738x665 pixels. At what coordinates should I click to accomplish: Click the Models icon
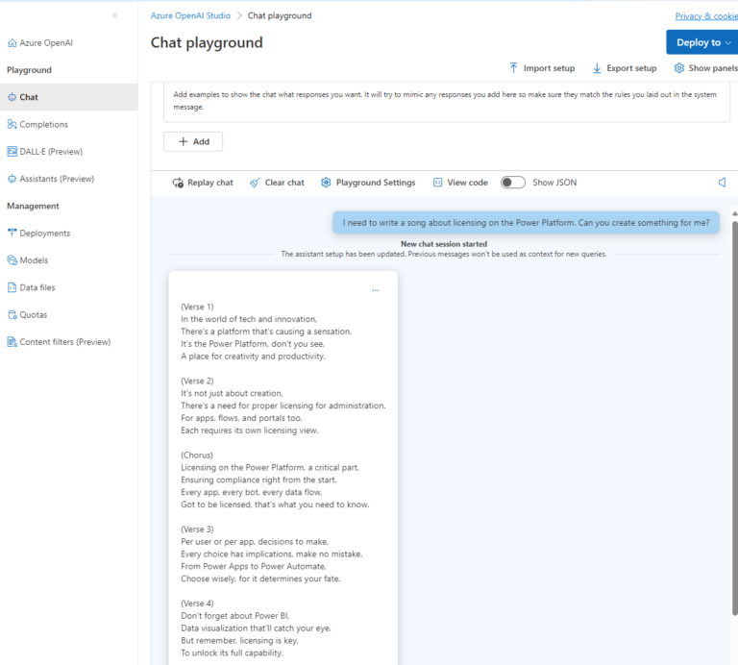(12, 260)
